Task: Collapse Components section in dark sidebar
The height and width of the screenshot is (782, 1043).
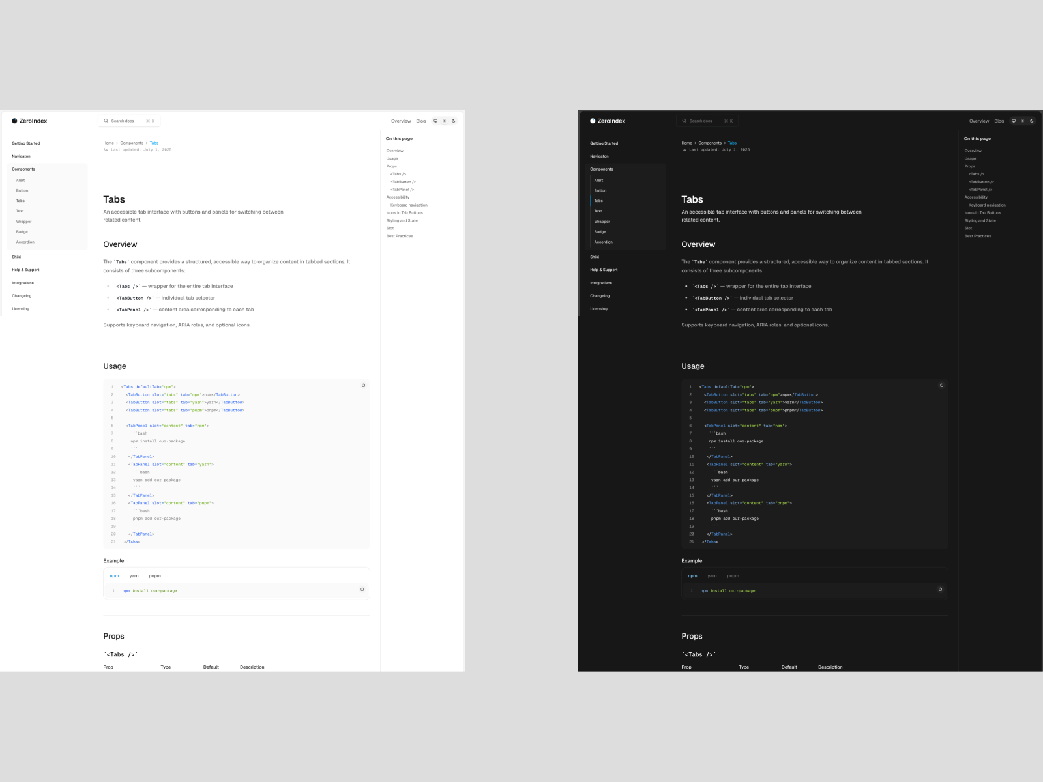Action: click(x=602, y=169)
